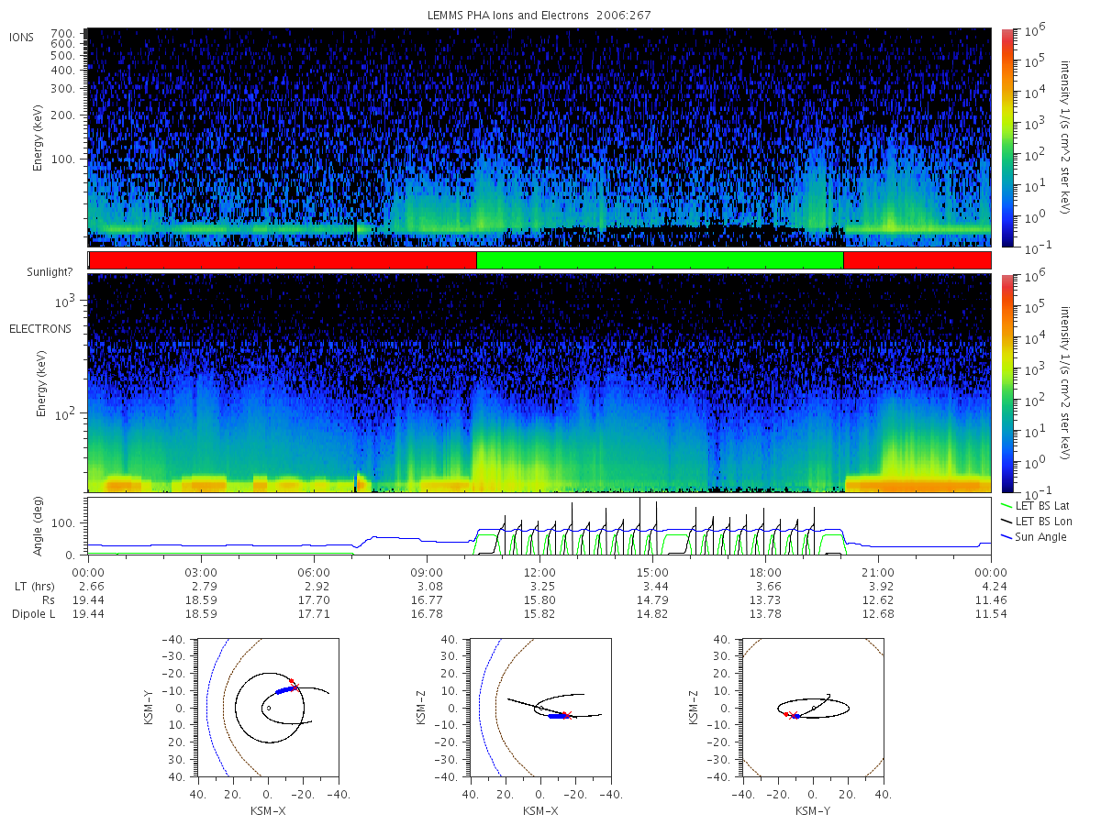The image size is (1101, 825).
Task: Click the electrons energy spectrogram panel
Action: coord(539,383)
